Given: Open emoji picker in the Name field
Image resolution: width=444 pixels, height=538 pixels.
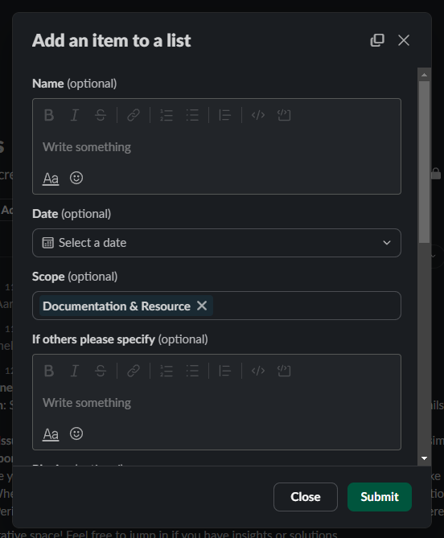Looking at the screenshot, I should (76, 178).
